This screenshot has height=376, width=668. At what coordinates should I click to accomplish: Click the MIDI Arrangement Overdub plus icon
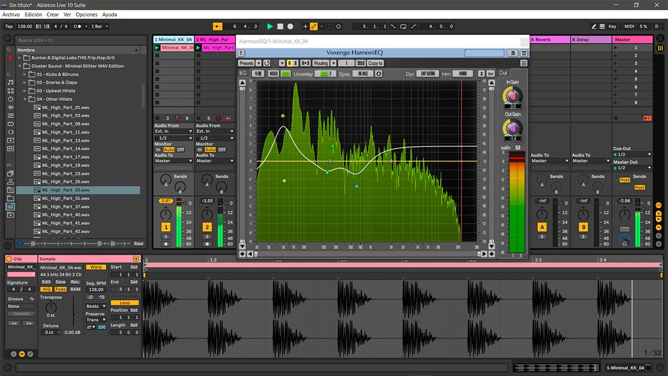(x=305, y=26)
